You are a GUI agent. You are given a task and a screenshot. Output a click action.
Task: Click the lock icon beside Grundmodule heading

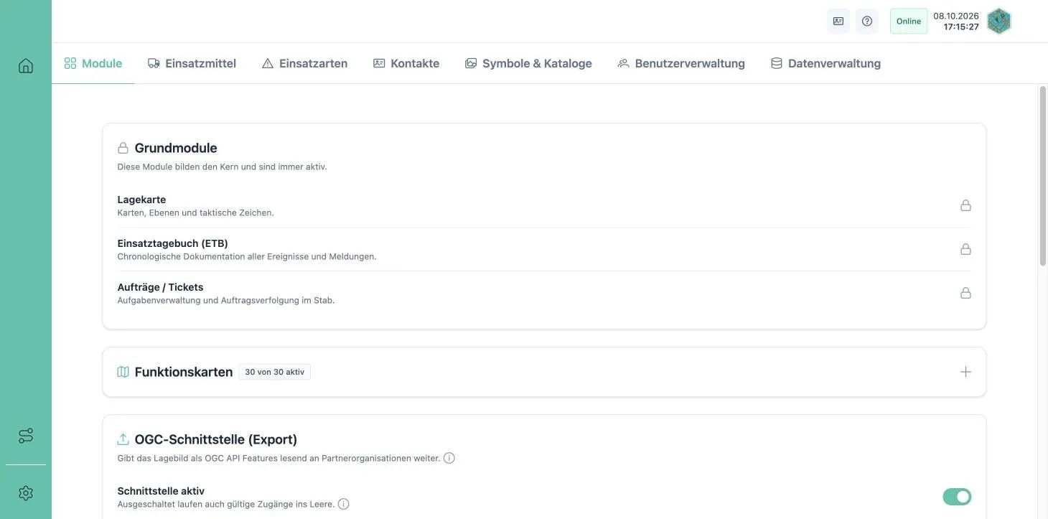[x=123, y=148]
